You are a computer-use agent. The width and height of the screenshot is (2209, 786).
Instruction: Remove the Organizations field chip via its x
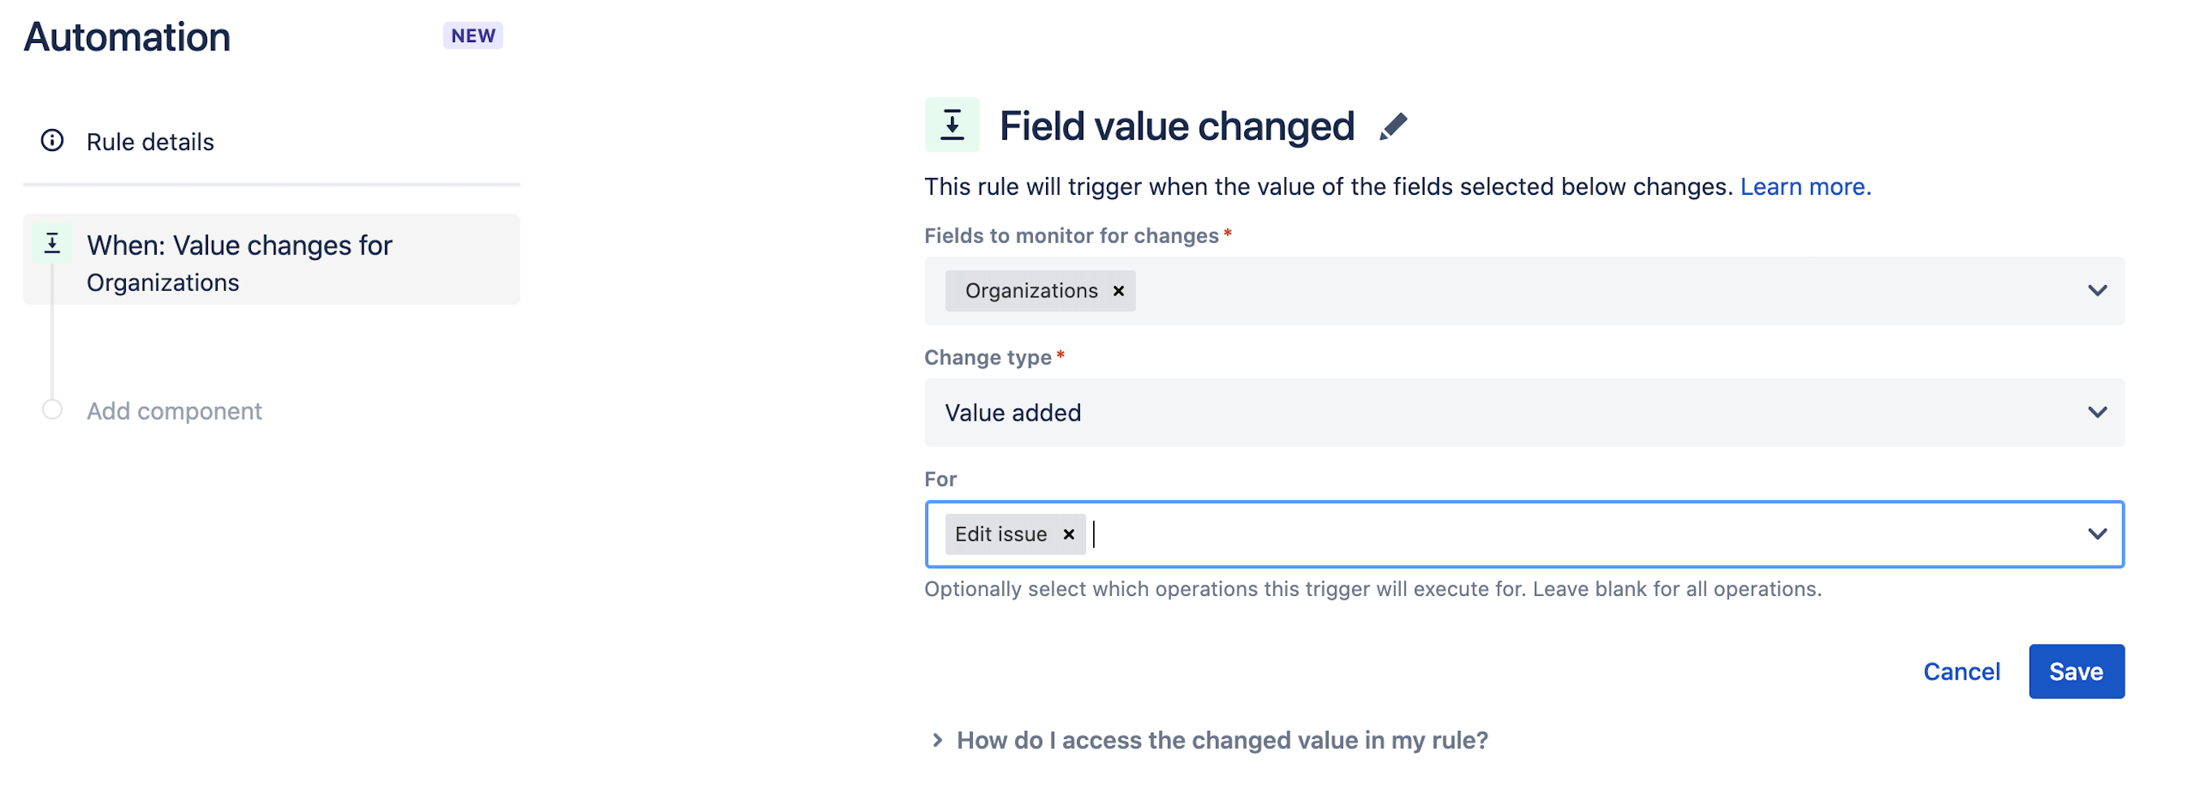tap(1118, 291)
